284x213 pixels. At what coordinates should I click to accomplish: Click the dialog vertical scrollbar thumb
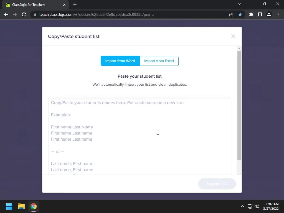pyautogui.click(x=239, y=105)
